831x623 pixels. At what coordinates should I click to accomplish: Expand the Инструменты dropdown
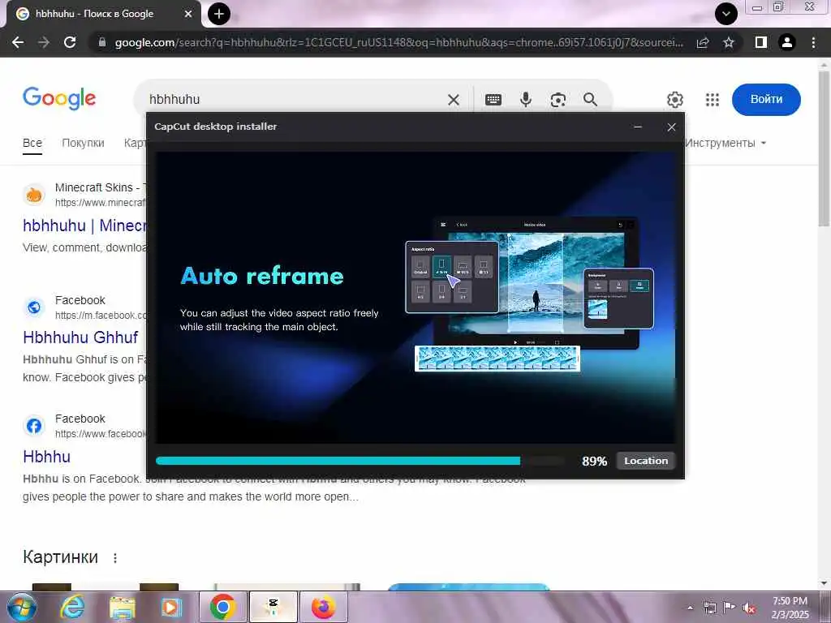click(x=725, y=143)
